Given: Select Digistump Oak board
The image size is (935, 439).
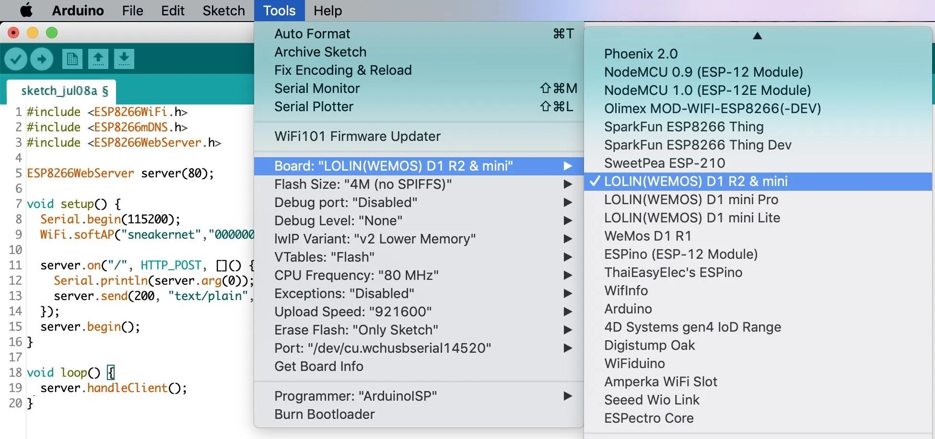Looking at the screenshot, I should pyautogui.click(x=758, y=345).
